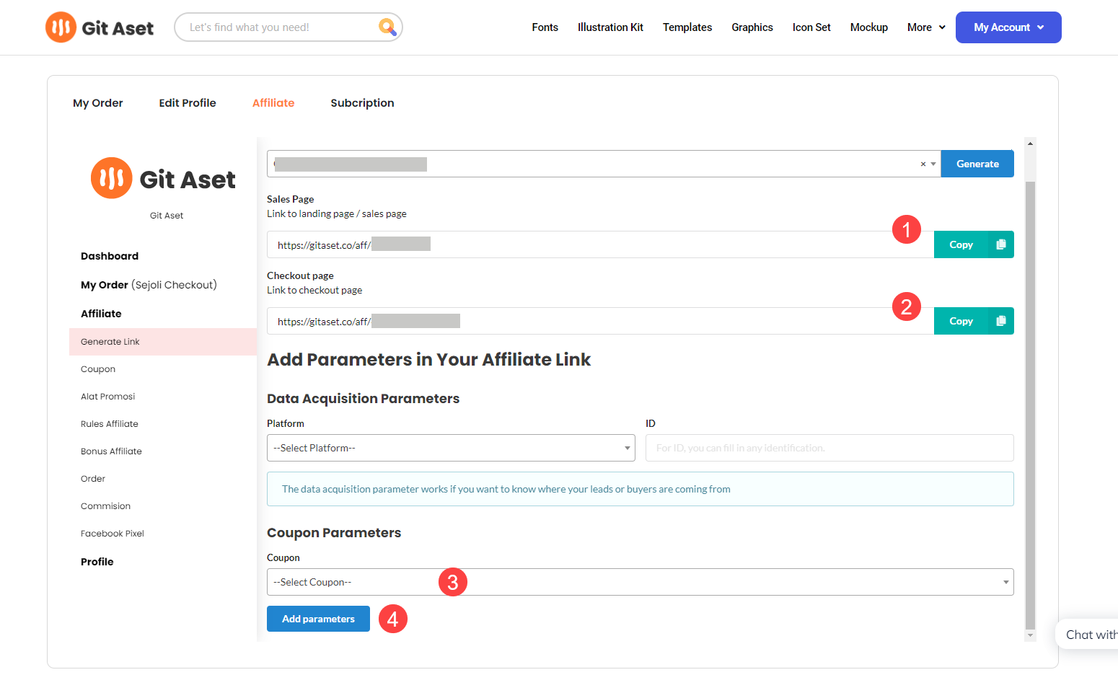Open Profile in the sidebar
Image resolution: width=1118 pixels, height=693 pixels.
(97, 562)
